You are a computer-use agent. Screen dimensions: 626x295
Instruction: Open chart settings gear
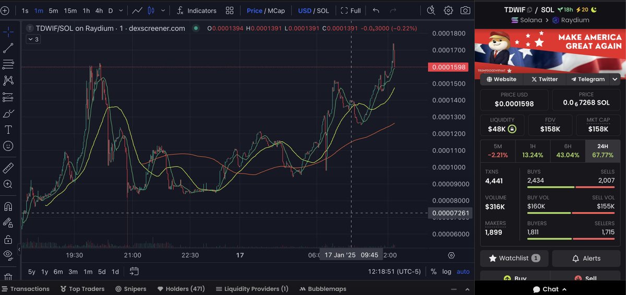pos(448,10)
